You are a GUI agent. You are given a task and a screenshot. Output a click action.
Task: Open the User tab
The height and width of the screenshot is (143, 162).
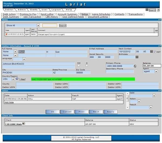[45, 10]
